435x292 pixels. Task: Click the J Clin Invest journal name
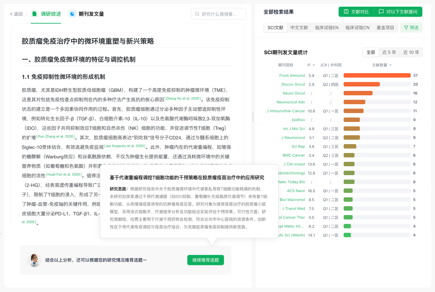[294, 164]
